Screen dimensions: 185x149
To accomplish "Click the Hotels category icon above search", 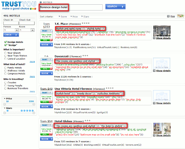I will 41,2.
